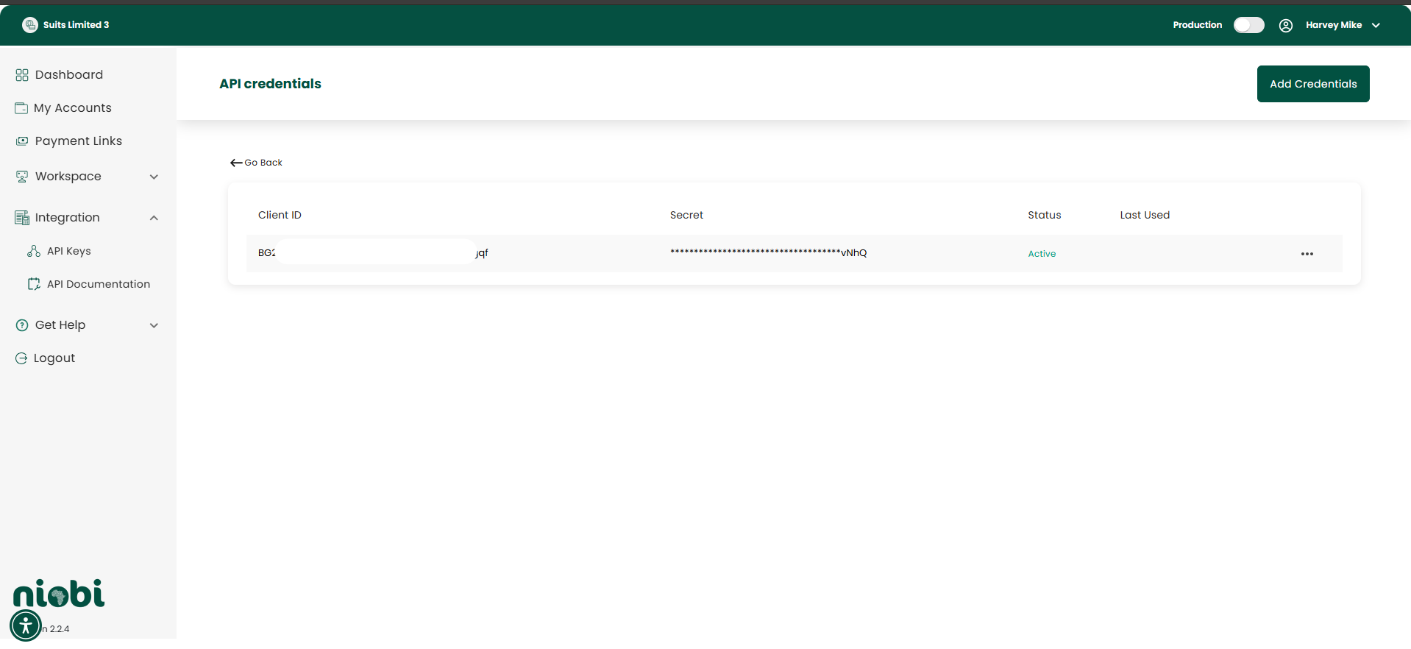Open API Documentation submenu item
The image size is (1411, 649).
pos(99,284)
